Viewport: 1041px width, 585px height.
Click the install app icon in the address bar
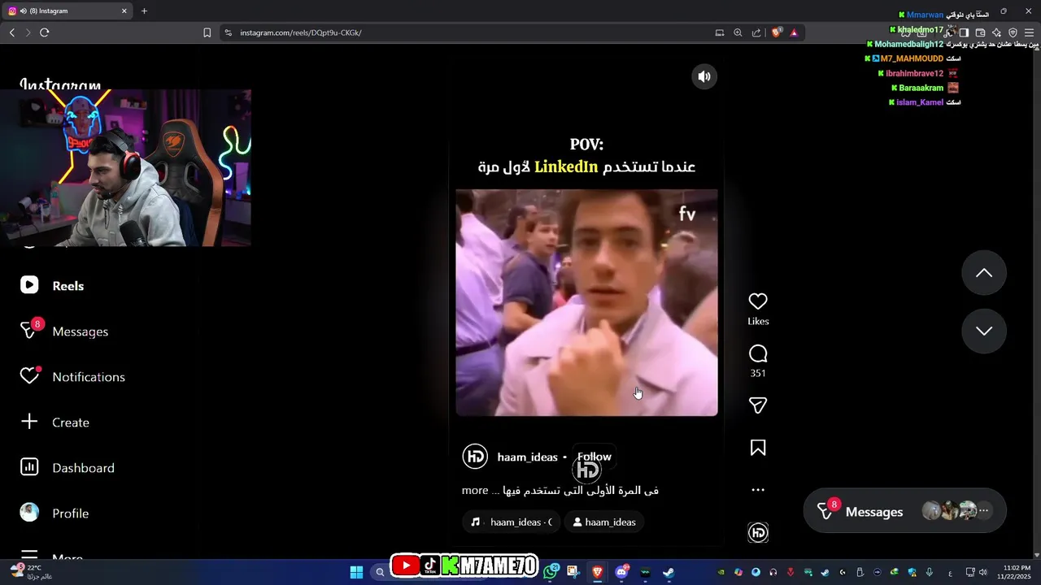720,32
